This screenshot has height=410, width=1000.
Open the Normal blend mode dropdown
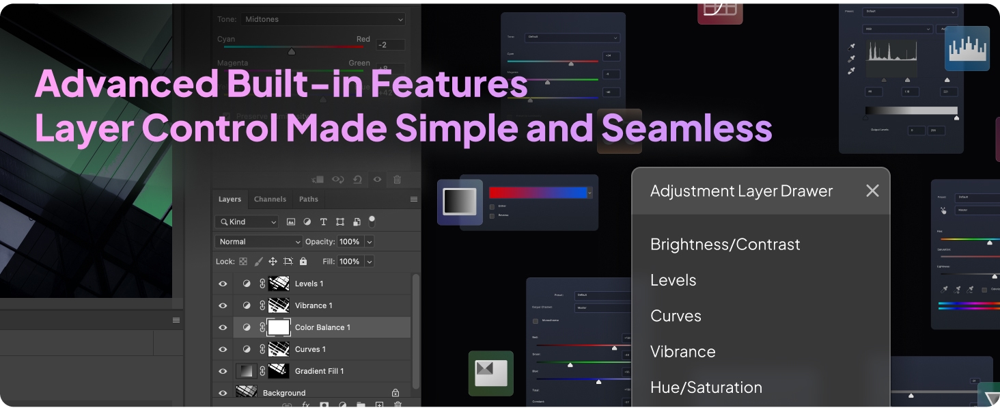258,242
